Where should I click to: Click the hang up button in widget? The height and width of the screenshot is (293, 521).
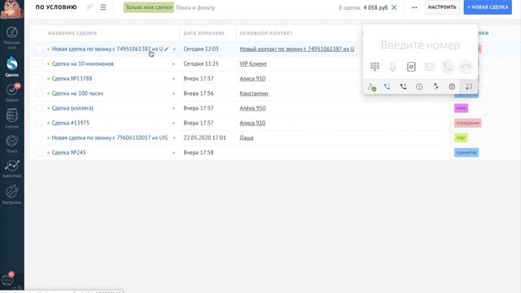pos(466,67)
